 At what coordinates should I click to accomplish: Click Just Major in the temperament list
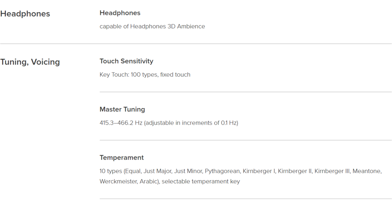pos(157,171)
